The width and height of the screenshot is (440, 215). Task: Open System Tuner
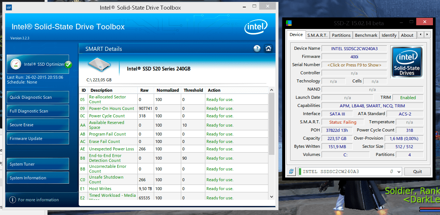(38, 164)
